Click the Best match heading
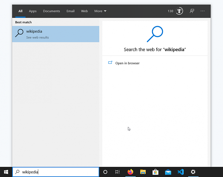Viewport: 223px width, 177px height. click(23, 22)
